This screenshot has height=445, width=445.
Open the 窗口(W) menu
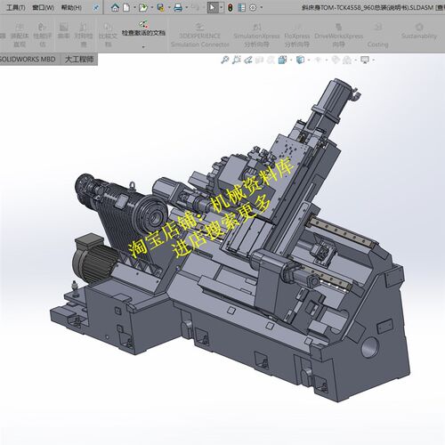pyautogui.click(x=43, y=7)
